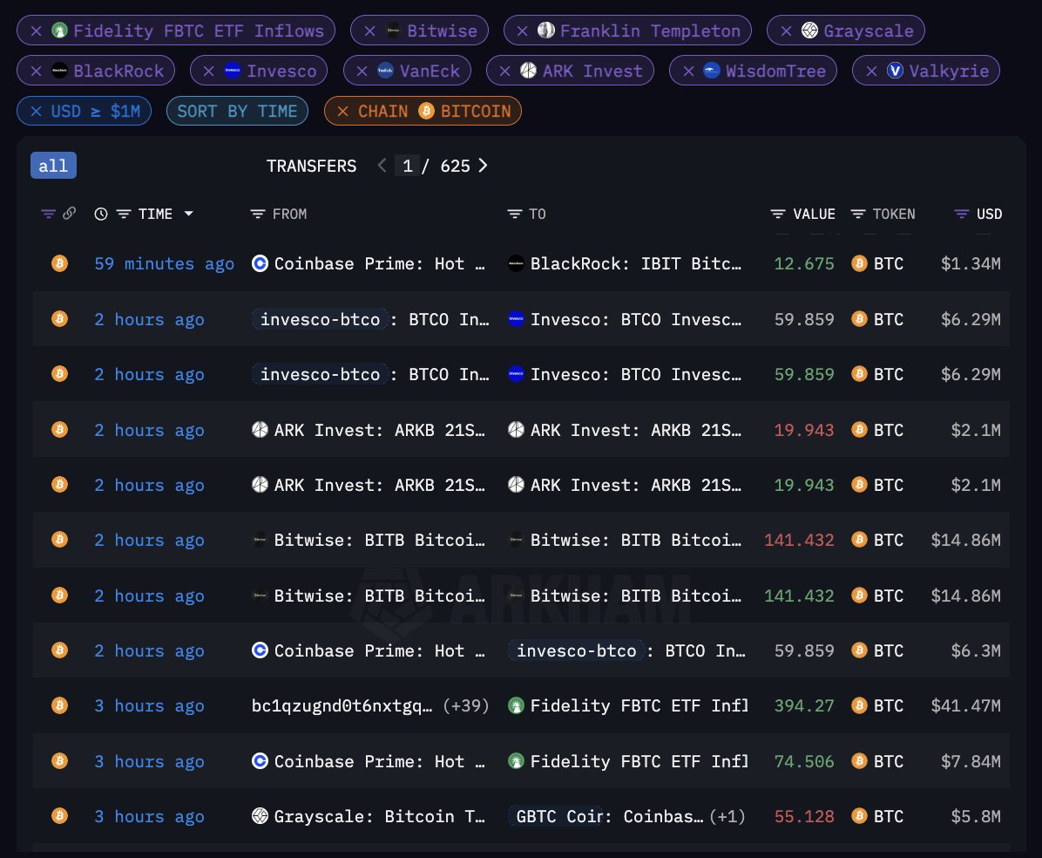Open BlackRock: IBIT recipient entity
Image resolution: width=1042 pixels, height=858 pixels.
[635, 264]
